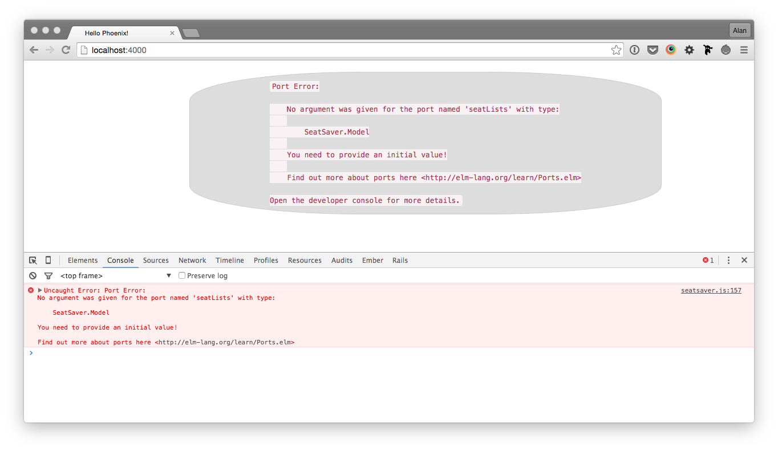778x451 pixels.
Task: Open the Sources panel tab
Action: 156,261
